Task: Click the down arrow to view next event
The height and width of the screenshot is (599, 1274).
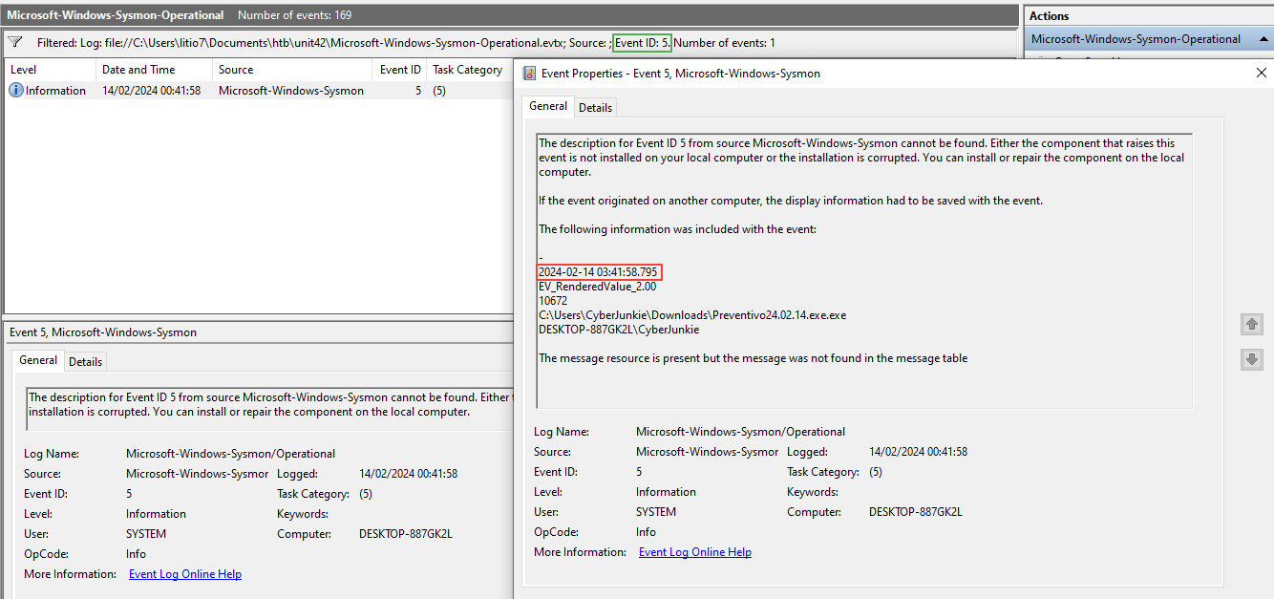Action: [x=1252, y=359]
